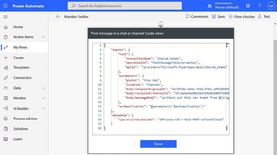Click the "body/messageBody" line in code
Viewport: 277px width, 155px height.
pos(177,98)
